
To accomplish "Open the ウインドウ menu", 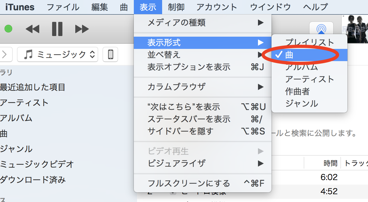I will (270, 7).
